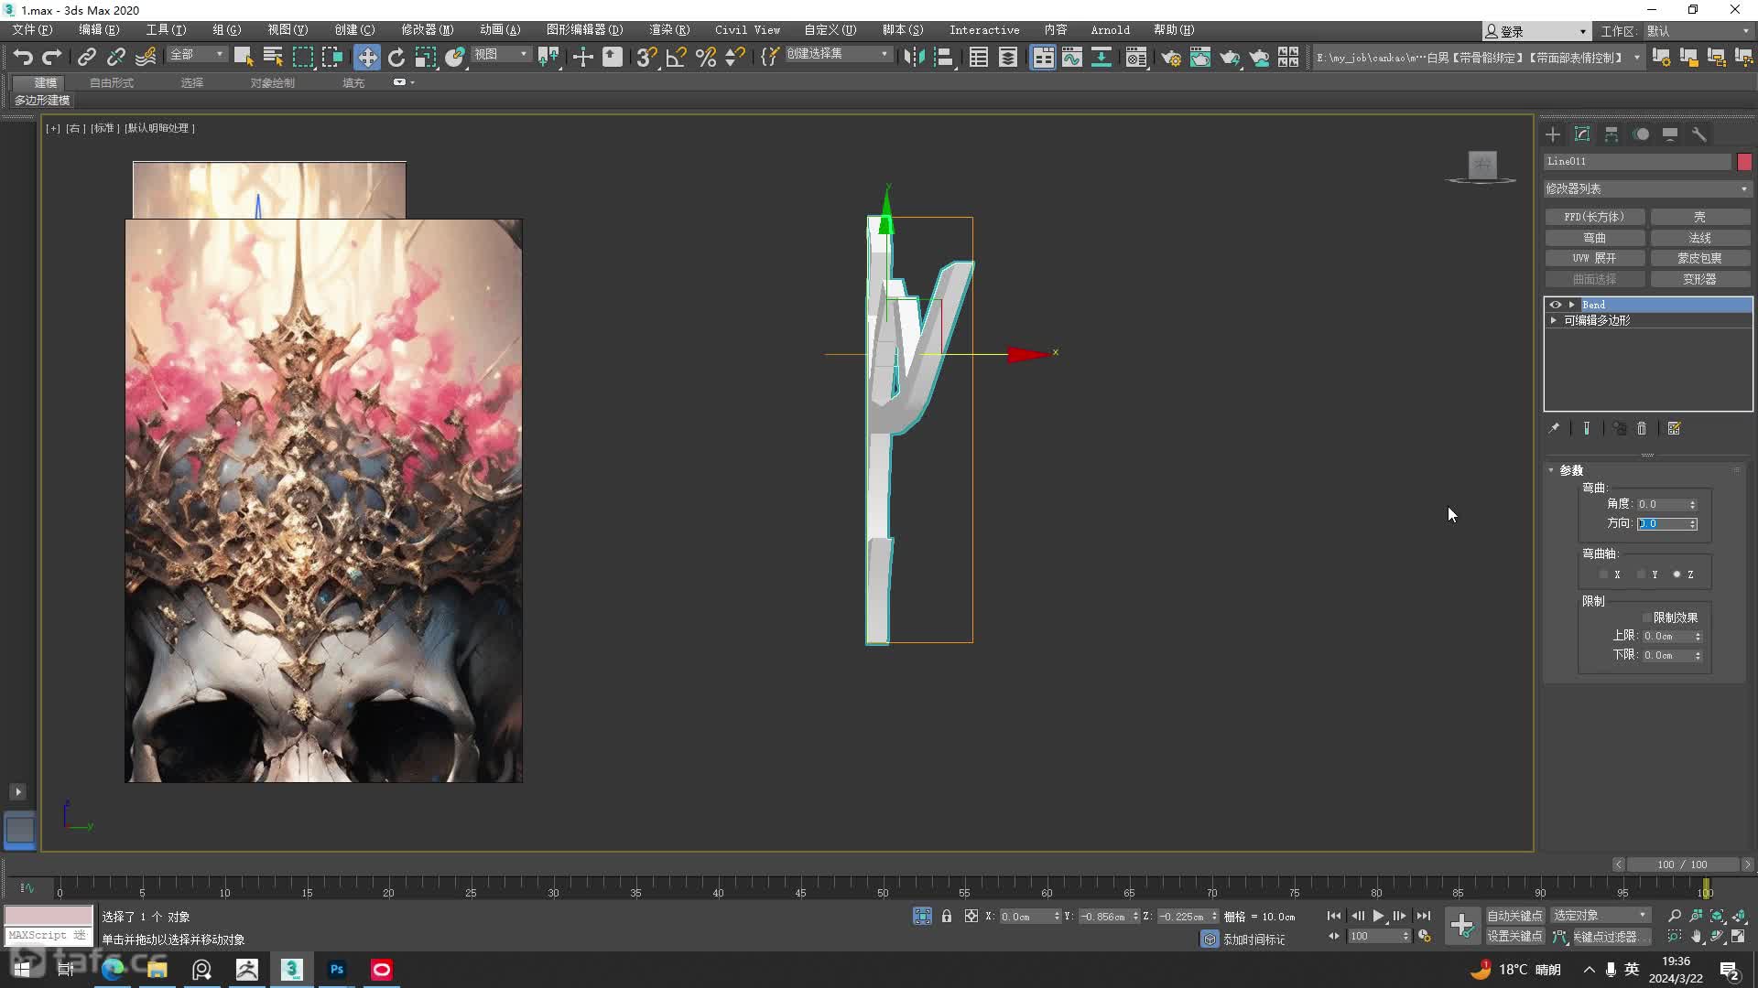The image size is (1758, 988).
Task: Open the Display panel tab icon
Action: point(1670,134)
